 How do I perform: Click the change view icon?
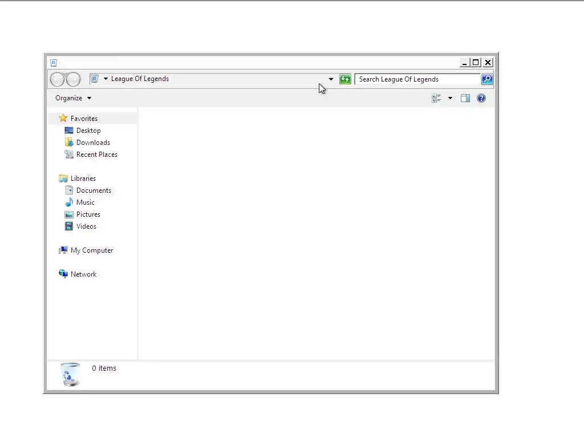tap(436, 98)
